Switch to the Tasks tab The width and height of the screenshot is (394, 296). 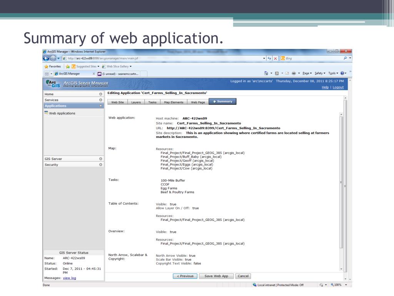point(152,102)
